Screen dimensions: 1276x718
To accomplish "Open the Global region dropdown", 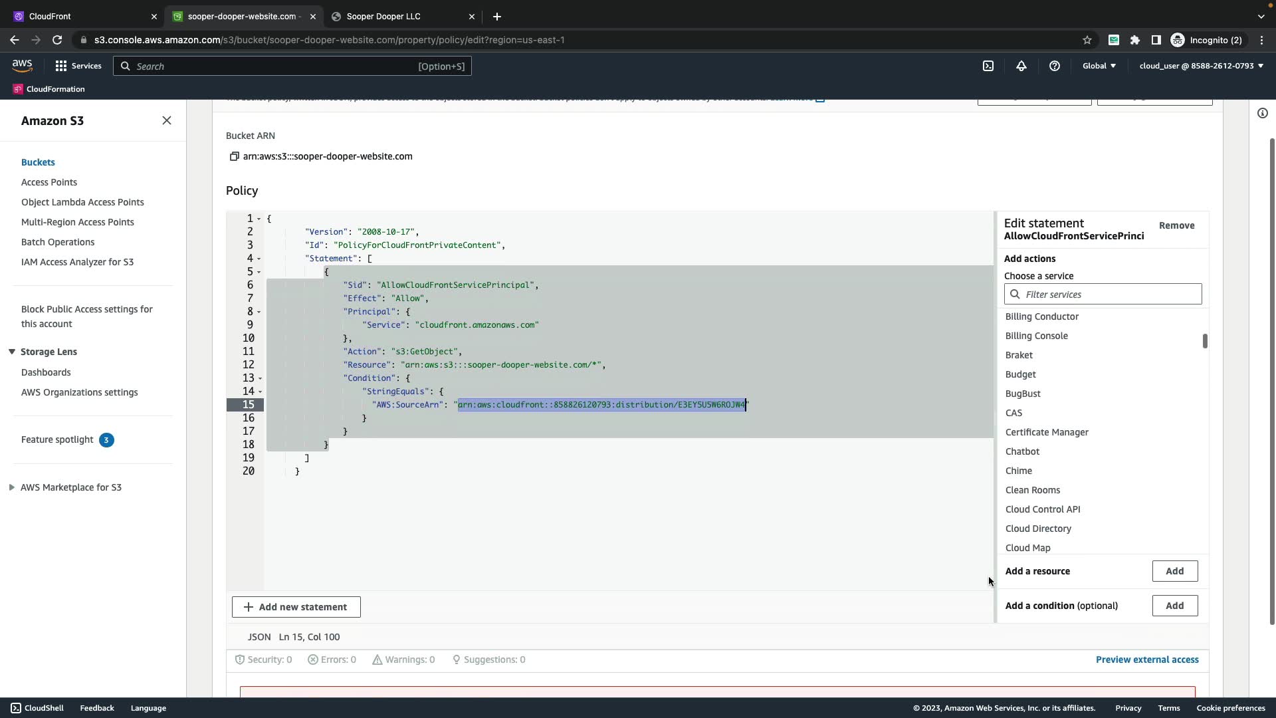I will (1099, 66).
